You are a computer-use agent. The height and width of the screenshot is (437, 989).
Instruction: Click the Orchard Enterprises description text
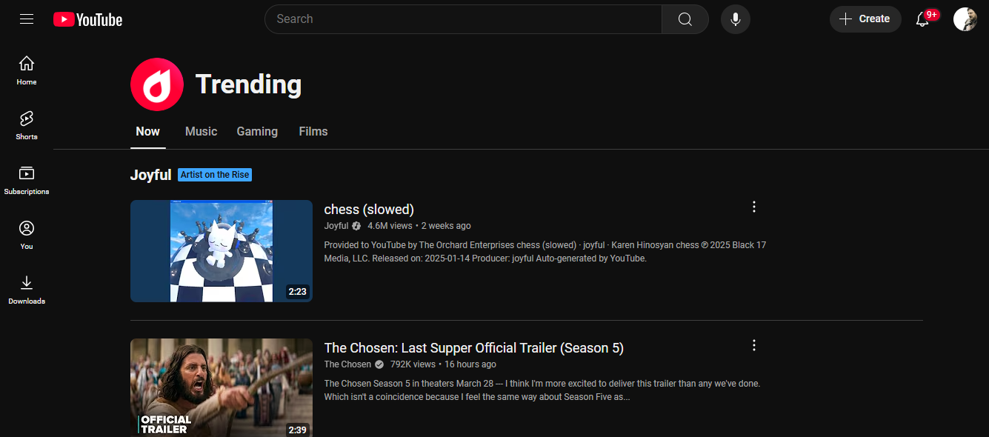pos(545,252)
